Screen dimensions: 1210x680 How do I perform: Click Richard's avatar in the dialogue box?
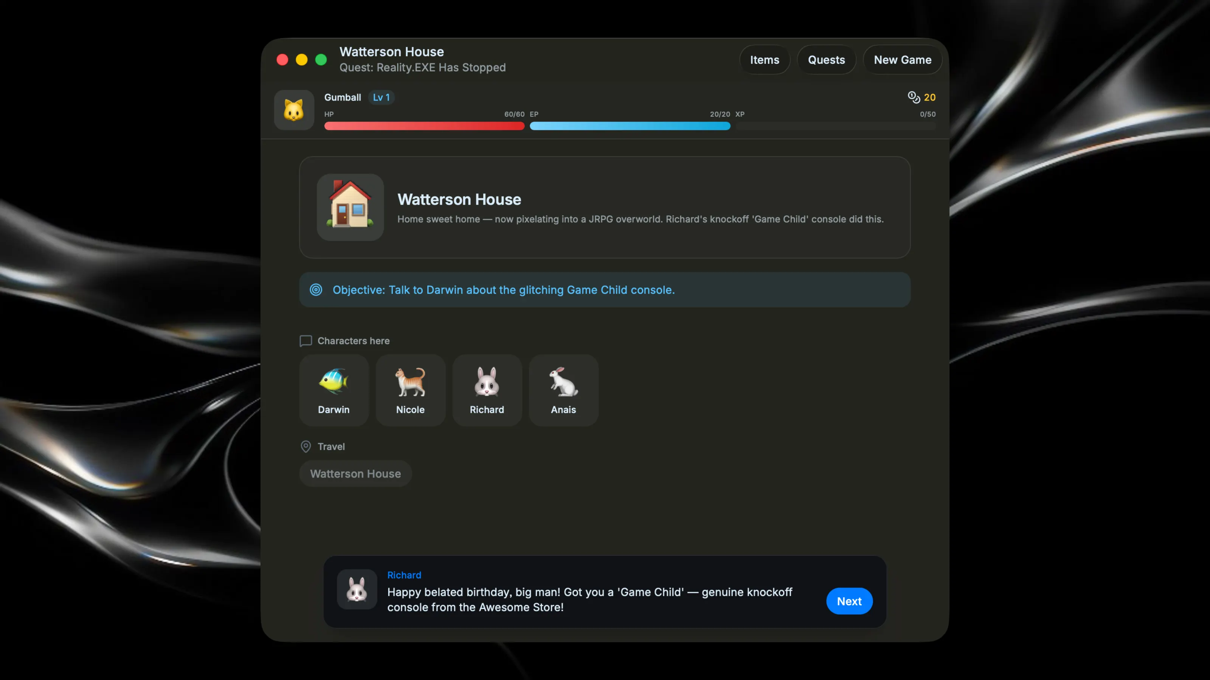tap(357, 589)
